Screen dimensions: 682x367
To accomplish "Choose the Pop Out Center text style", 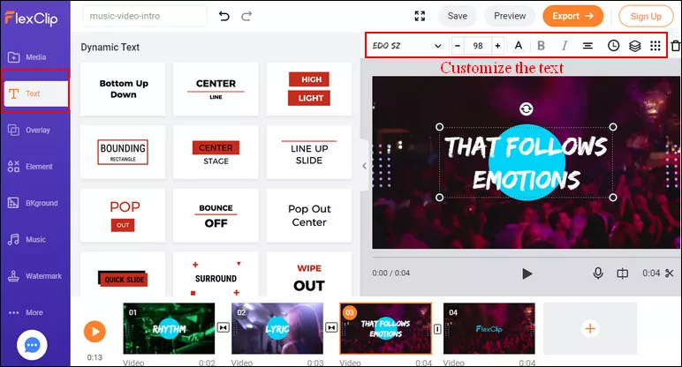I will tap(309, 215).
